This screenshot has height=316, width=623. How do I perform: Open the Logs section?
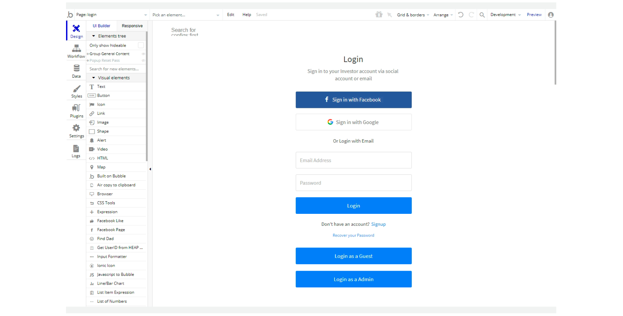76,151
